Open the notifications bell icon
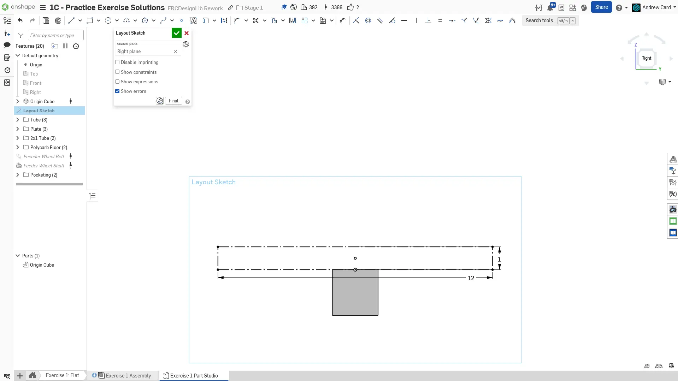 [x=550, y=7]
